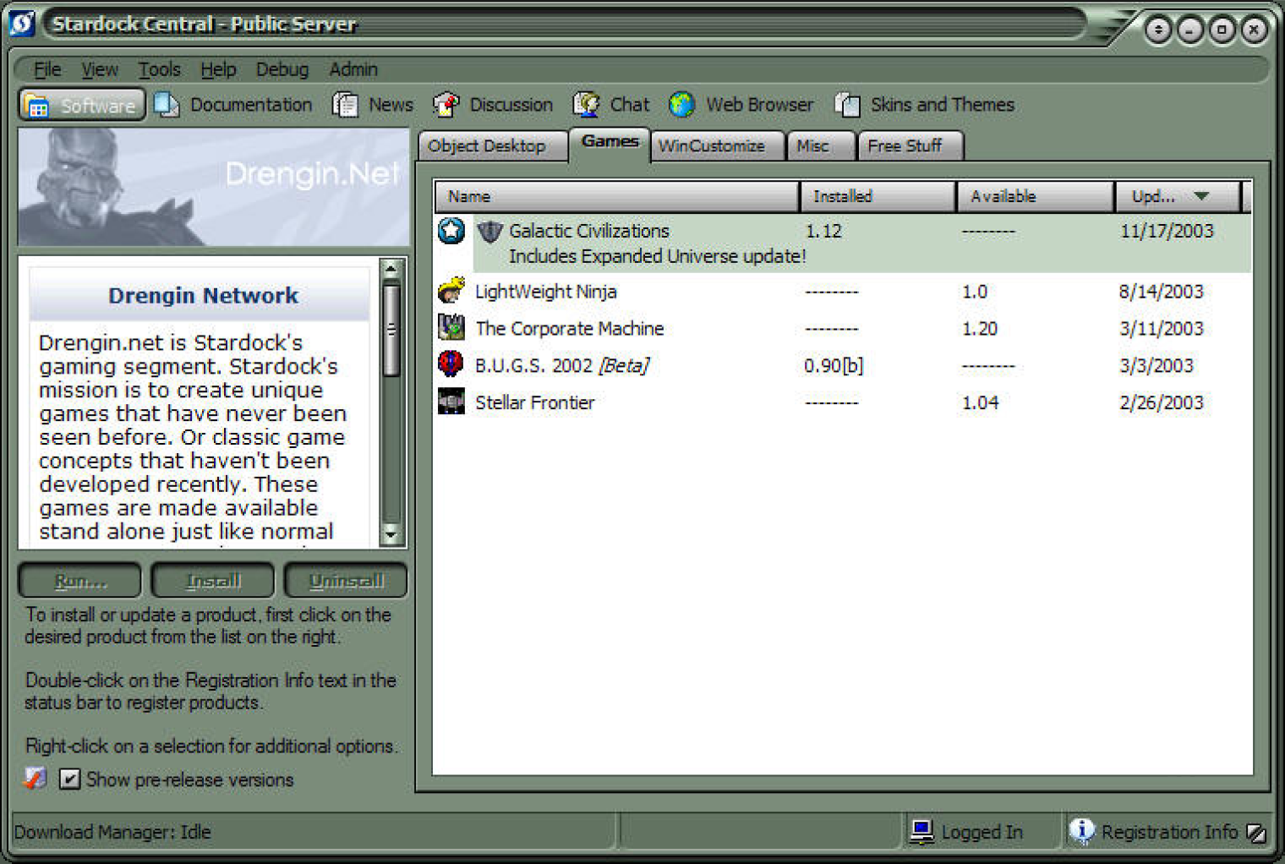Screen dimensions: 1285x864
Task: Open the Discussion section
Action: 493,105
